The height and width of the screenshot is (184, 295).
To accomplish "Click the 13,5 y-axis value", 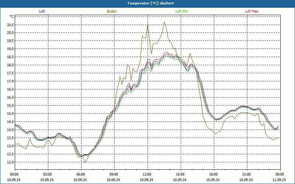I will pyautogui.click(x=11, y=138).
